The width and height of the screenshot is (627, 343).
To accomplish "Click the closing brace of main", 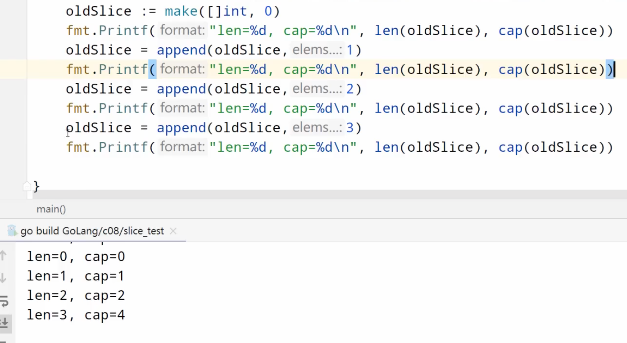I will pyautogui.click(x=36, y=186).
